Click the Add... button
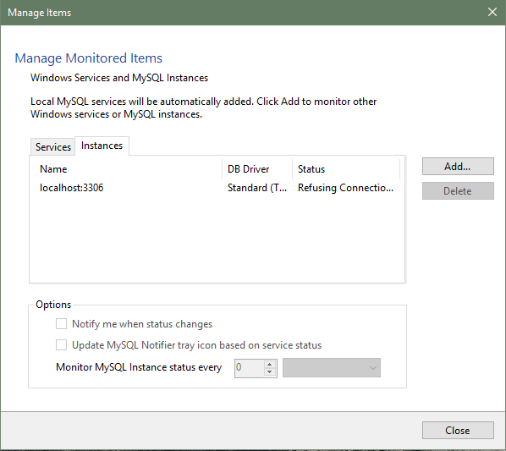The image size is (506, 451). pyautogui.click(x=458, y=167)
